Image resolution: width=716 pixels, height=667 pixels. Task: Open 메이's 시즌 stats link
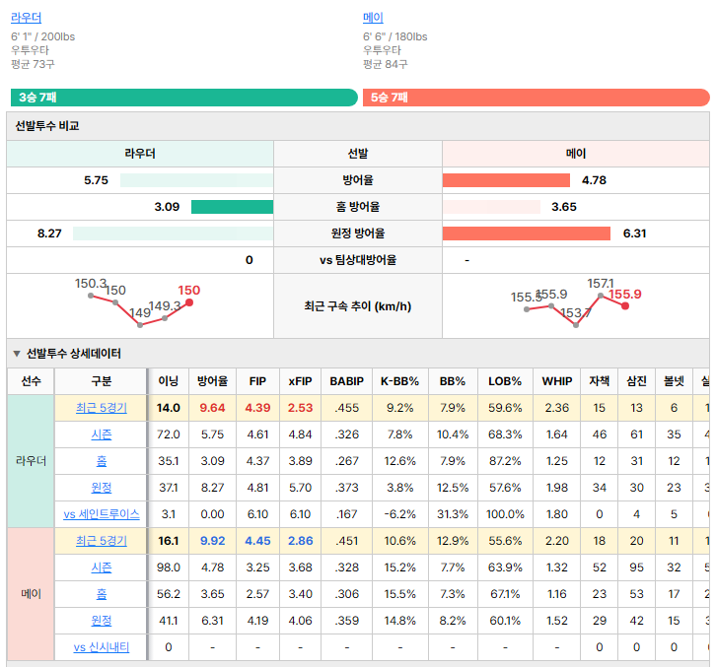102,567
